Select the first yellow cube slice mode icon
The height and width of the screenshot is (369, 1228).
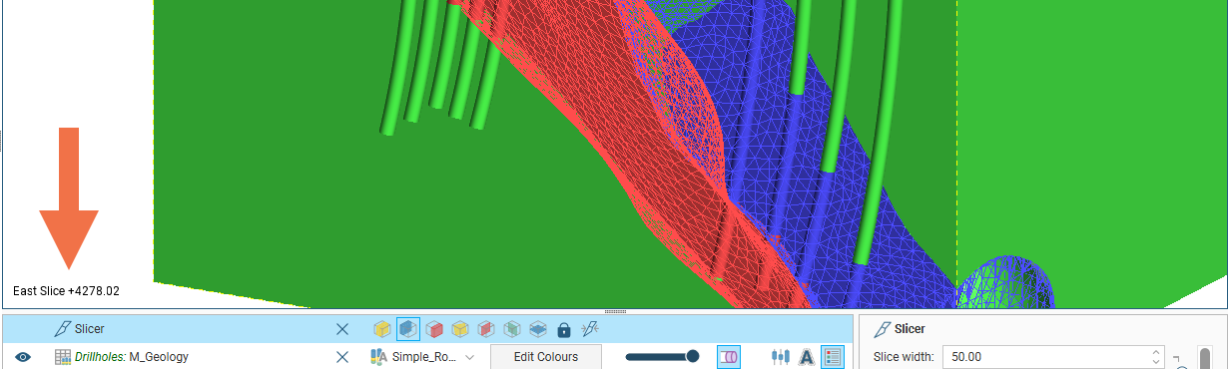pos(381,329)
